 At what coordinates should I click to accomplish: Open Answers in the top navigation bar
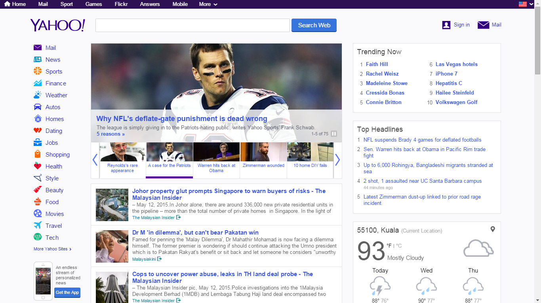coord(150,4)
